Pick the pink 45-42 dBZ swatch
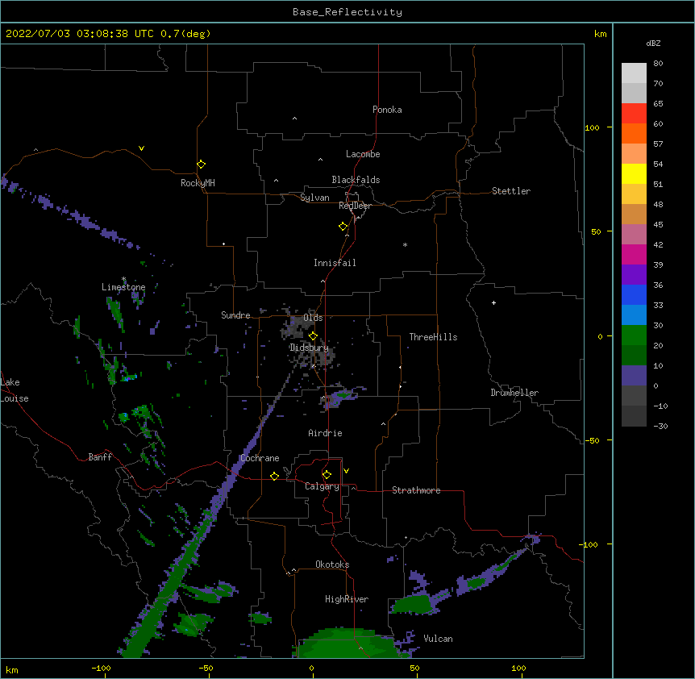695x679 pixels. tap(634, 235)
